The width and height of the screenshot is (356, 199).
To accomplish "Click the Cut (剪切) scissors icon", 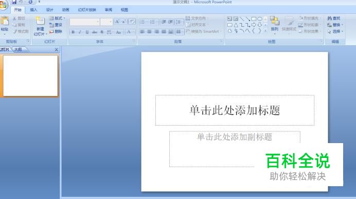I will 14,18.
